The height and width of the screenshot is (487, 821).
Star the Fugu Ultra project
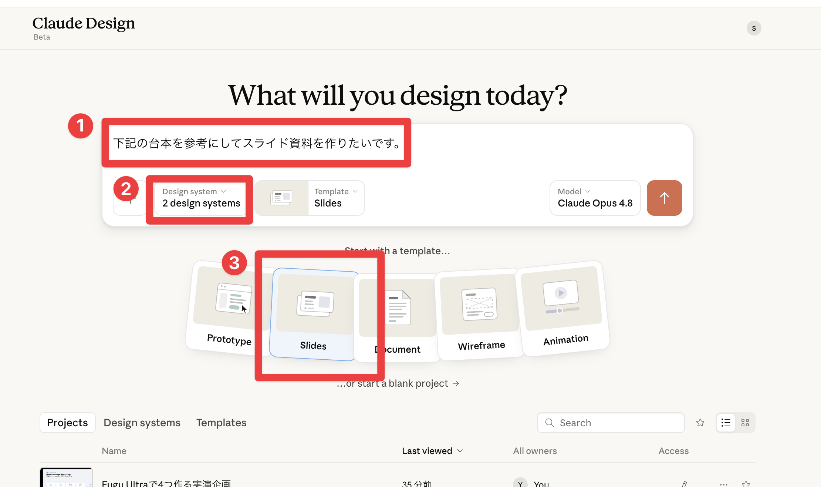tap(746, 484)
